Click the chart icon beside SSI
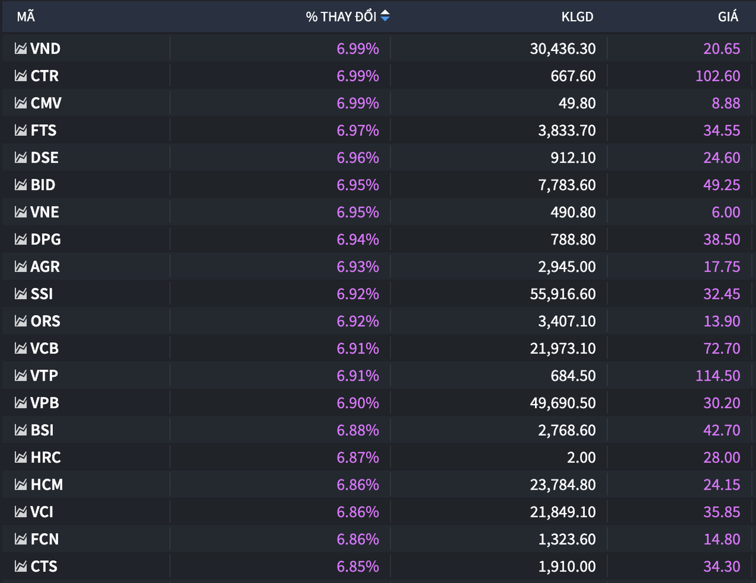756x583 pixels. click(x=20, y=294)
